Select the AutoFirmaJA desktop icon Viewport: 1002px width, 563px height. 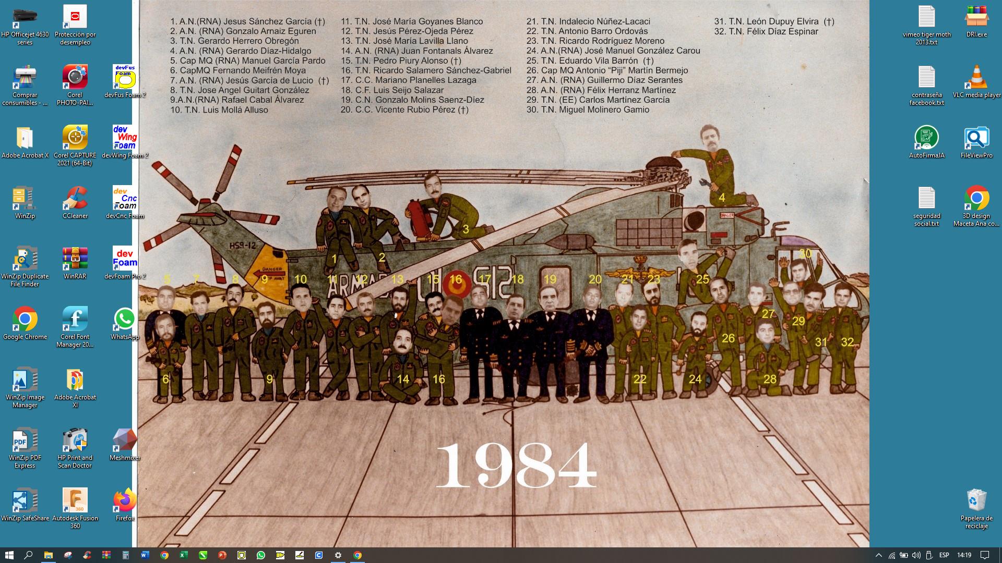[x=926, y=139]
